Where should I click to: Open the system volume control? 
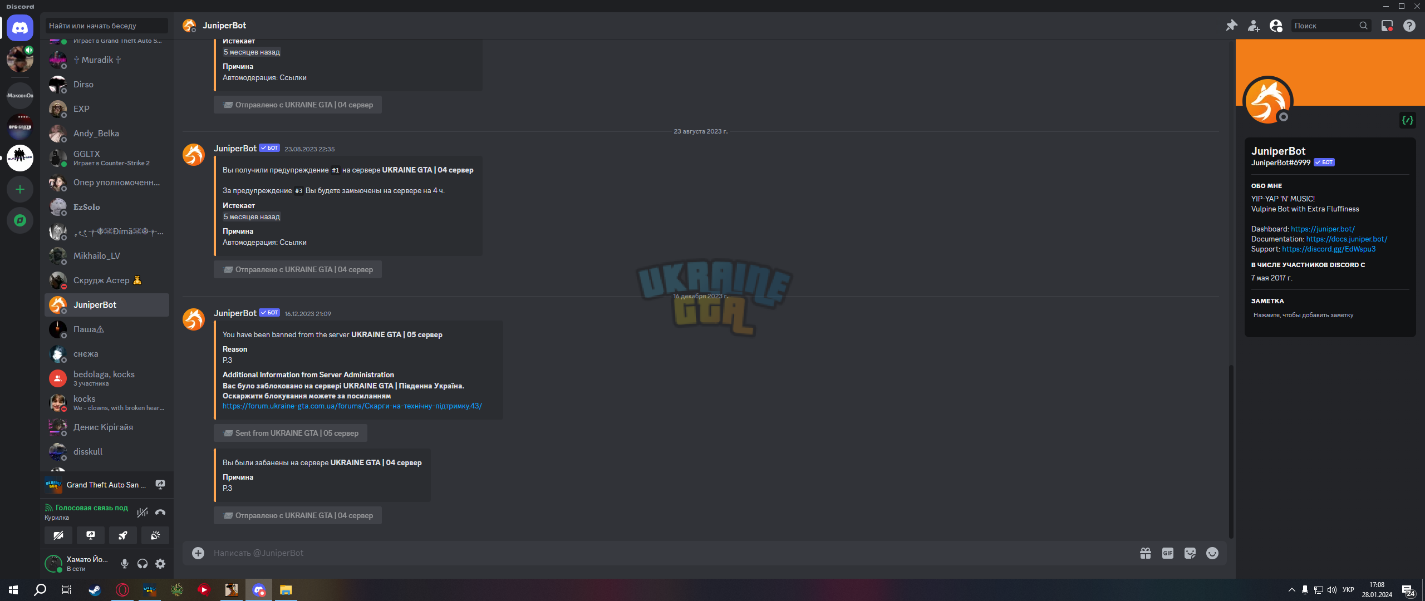[1332, 590]
